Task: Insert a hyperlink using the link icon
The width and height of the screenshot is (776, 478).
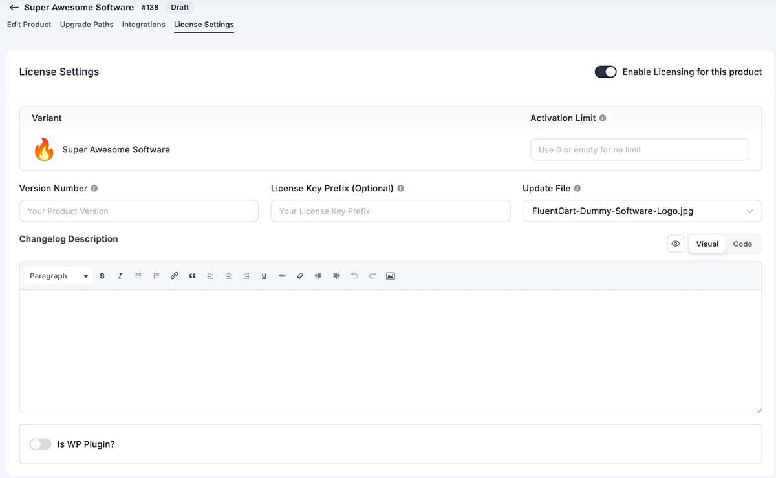Action: click(174, 275)
